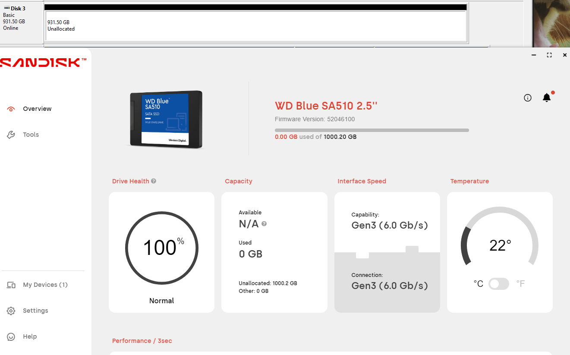Minimize the SanDisk Dashboard window
This screenshot has width=570, height=355.
click(534, 55)
